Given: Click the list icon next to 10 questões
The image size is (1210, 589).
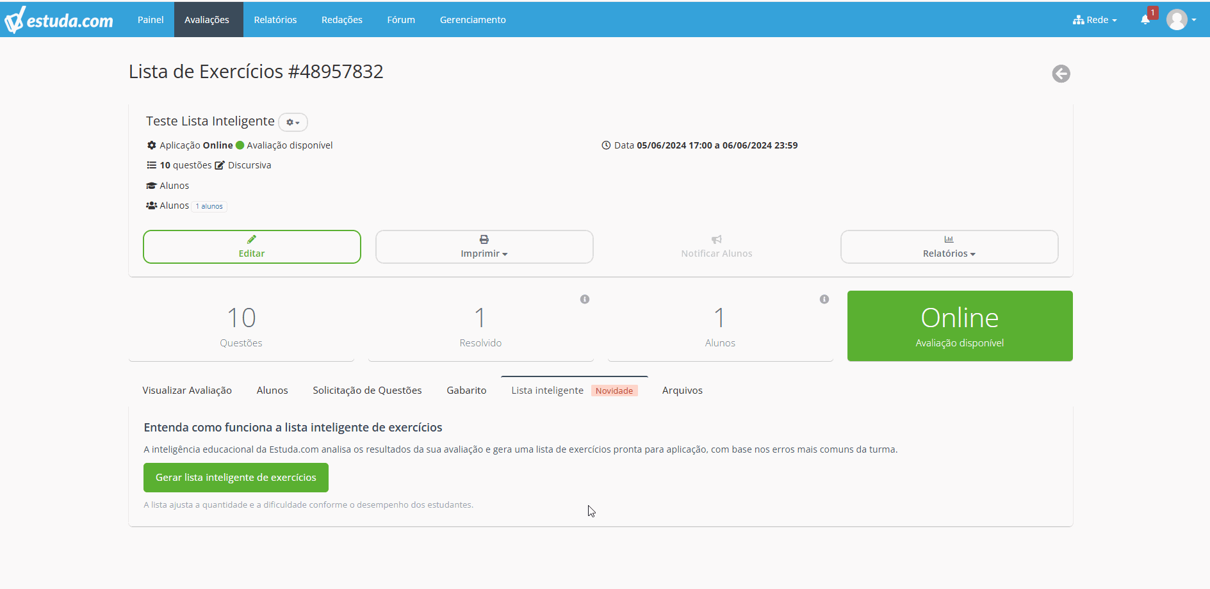Looking at the screenshot, I should coord(152,165).
